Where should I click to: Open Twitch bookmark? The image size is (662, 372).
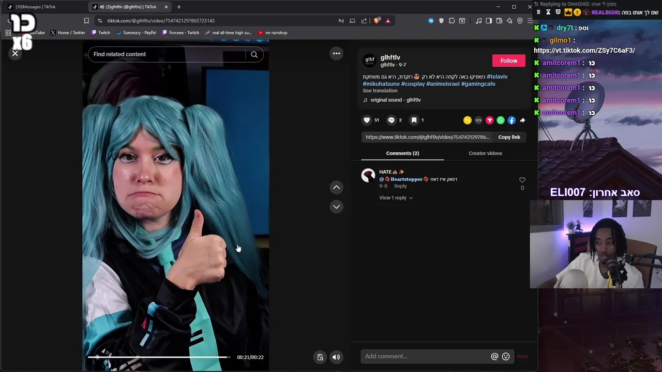point(101,33)
